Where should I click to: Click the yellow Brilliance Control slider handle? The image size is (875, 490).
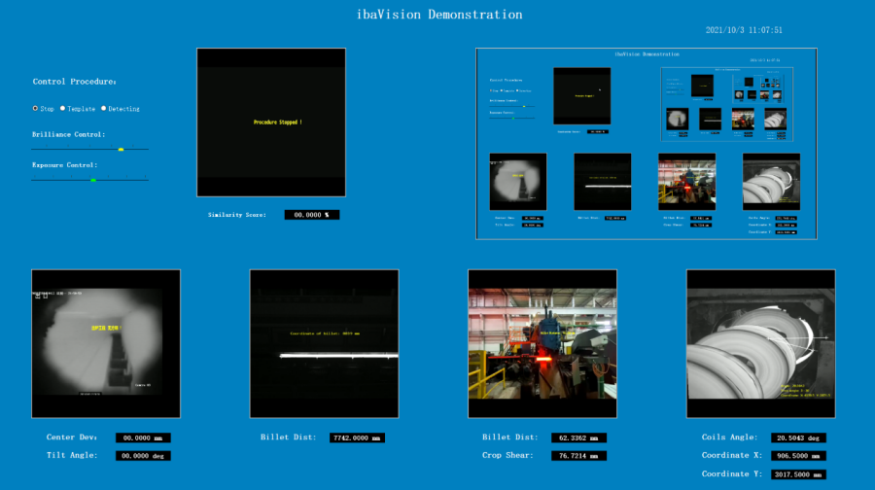point(121,150)
